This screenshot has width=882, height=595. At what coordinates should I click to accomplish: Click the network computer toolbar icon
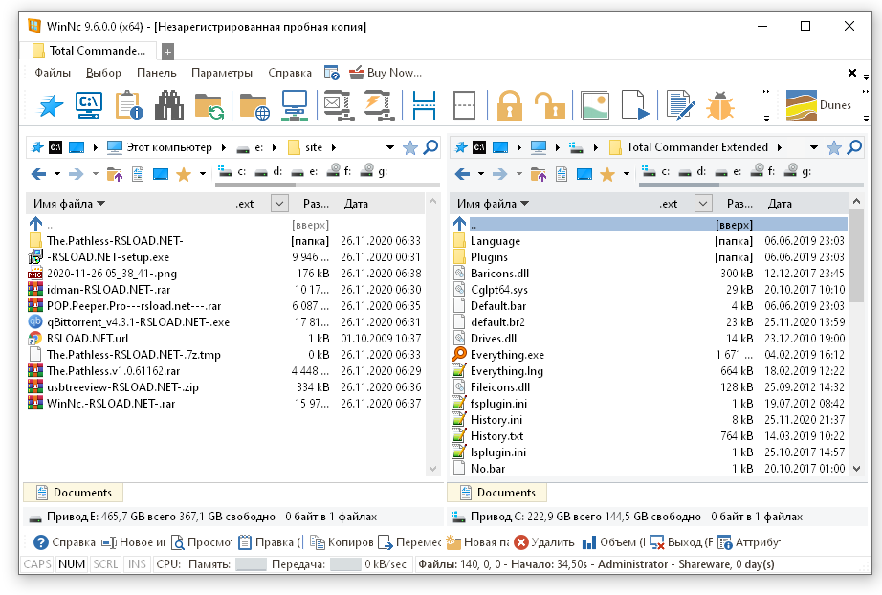click(x=295, y=105)
